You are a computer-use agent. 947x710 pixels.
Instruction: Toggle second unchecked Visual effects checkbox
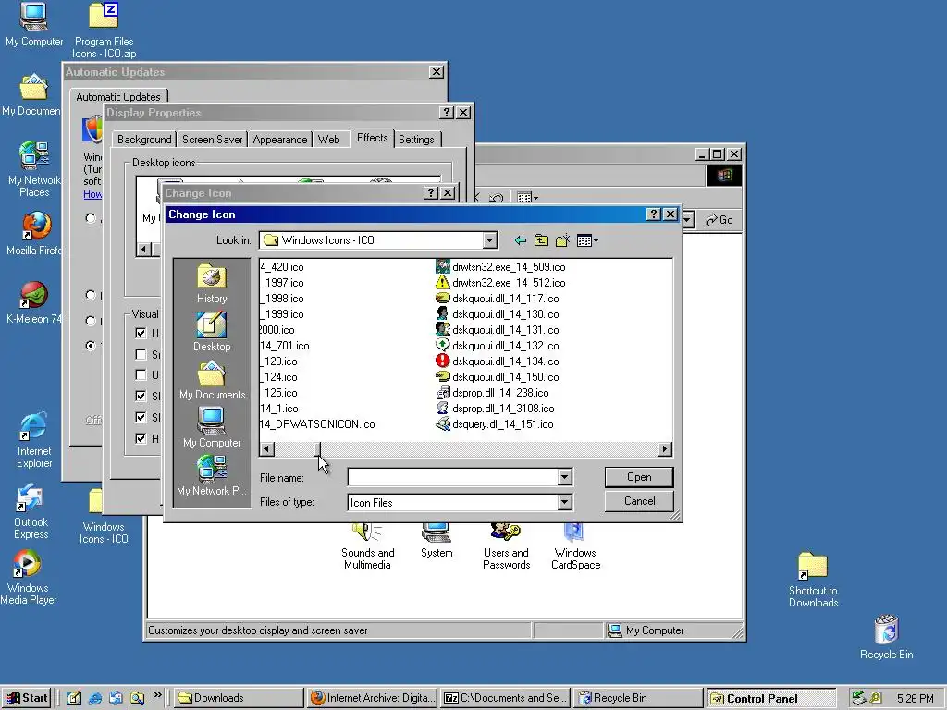[x=141, y=375]
